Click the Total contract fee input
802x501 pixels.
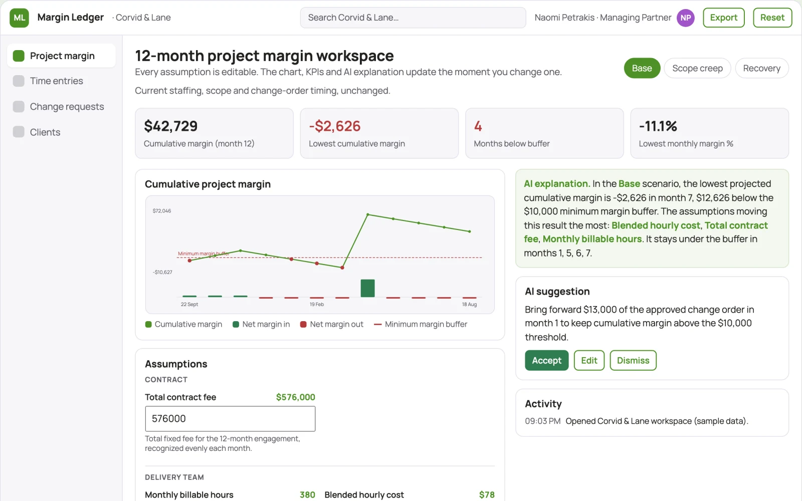(230, 418)
